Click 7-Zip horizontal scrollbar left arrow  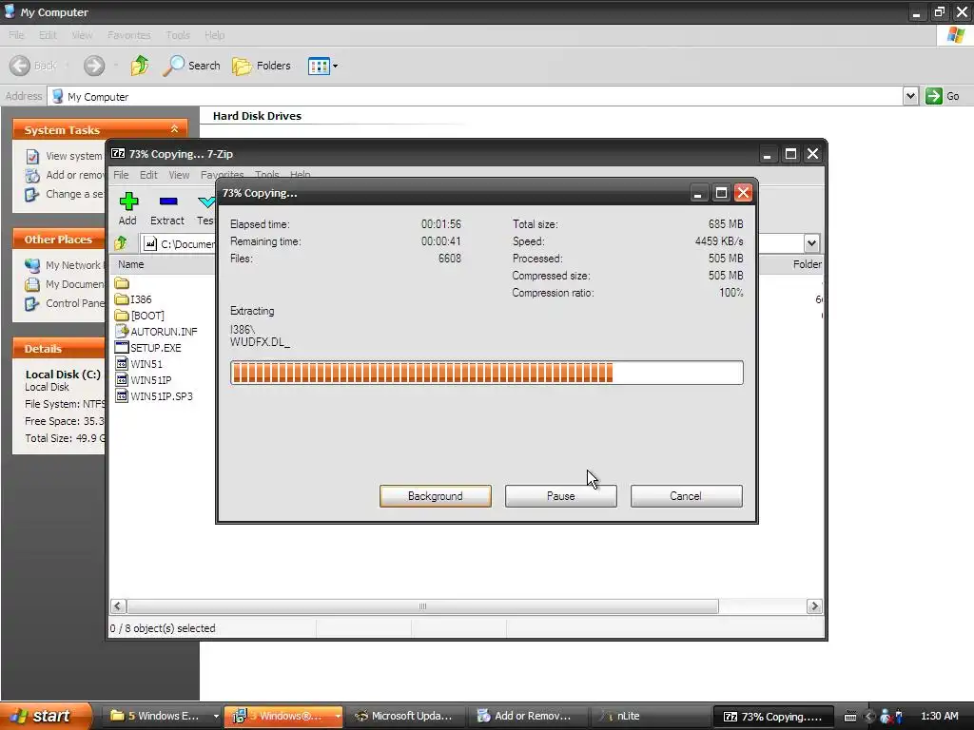click(118, 605)
